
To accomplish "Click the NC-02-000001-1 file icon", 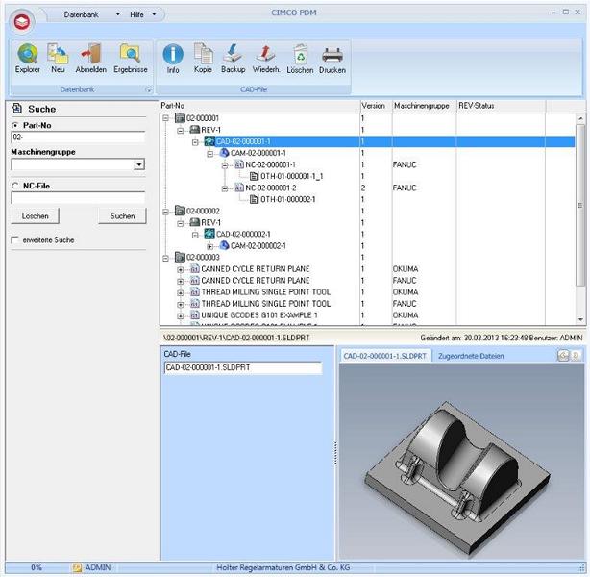I will click(239, 164).
